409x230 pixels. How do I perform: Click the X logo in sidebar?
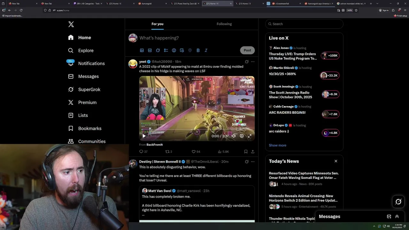pyautogui.click(x=71, y=24)
